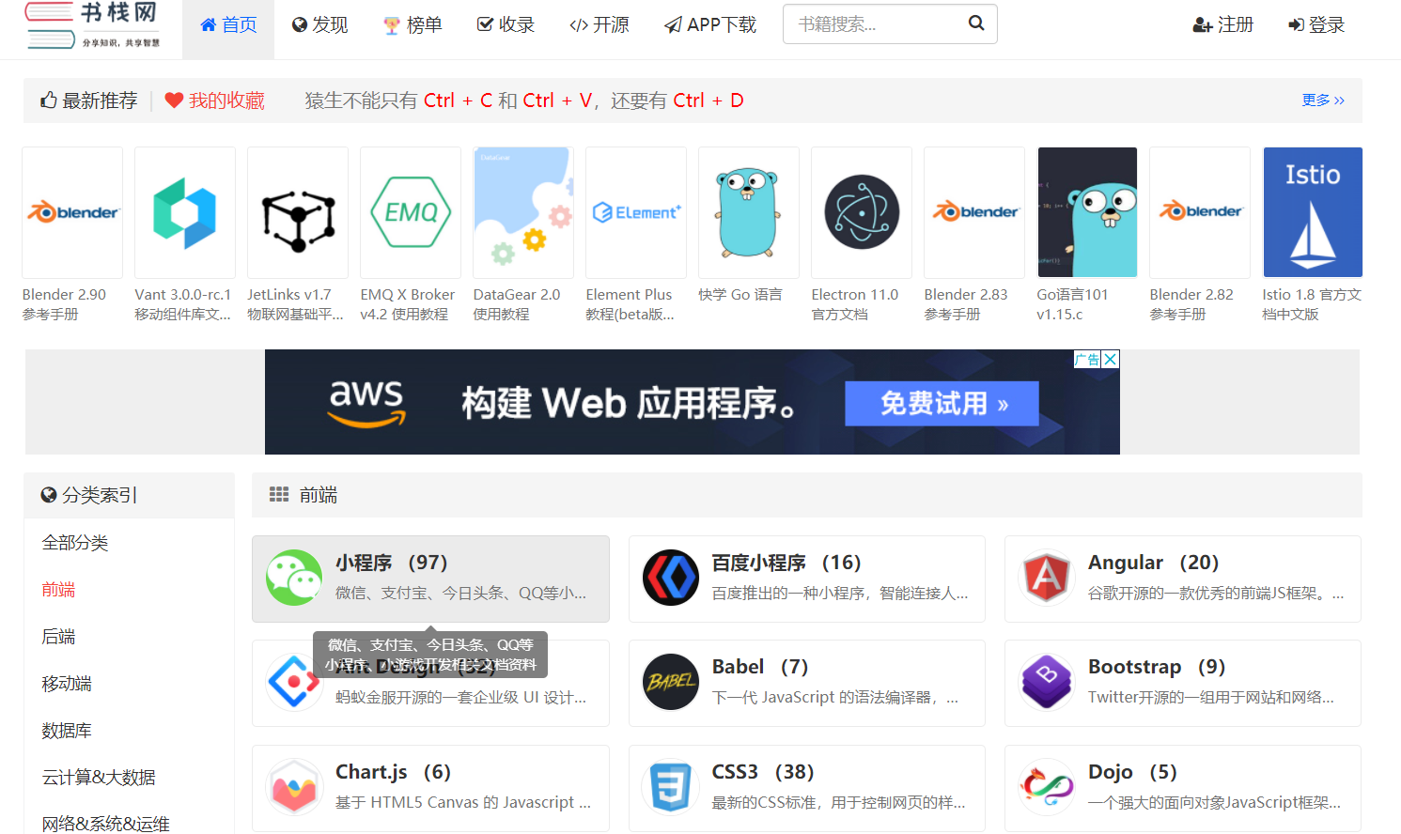Open the 快学 Go 语言 gopher cover

(749, 212)
